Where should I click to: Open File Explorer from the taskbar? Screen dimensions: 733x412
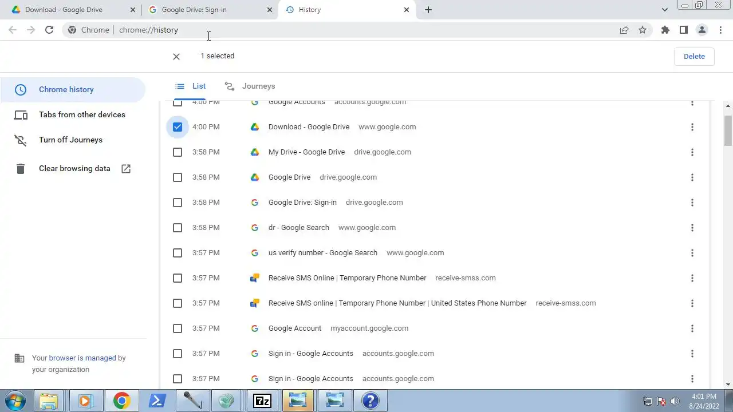[x=49, y=401]
